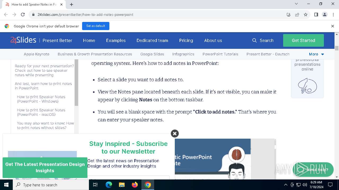Bookmark this page with the star icon
Viewport: 339px width, 190px height.
[306, 15]
